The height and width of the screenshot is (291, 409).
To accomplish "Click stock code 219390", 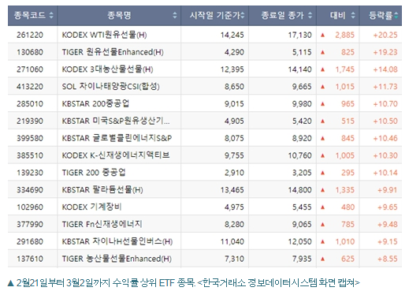I will pyautogui.click(x=30, y=121).
